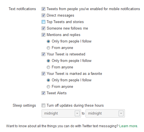Uncheck Someone new follows me
144x132 pixels.
[x=43, y=28]
